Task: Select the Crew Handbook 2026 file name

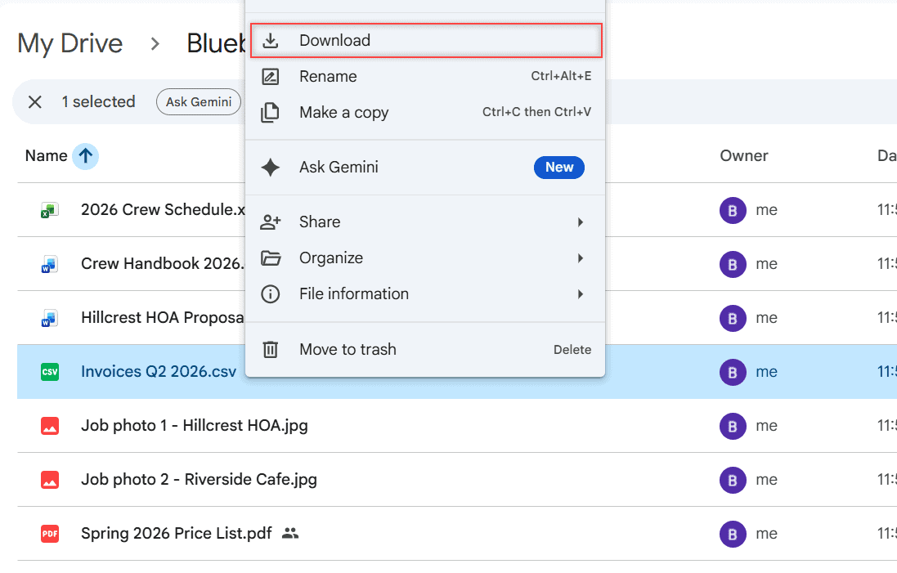Action: pos(163,264)
